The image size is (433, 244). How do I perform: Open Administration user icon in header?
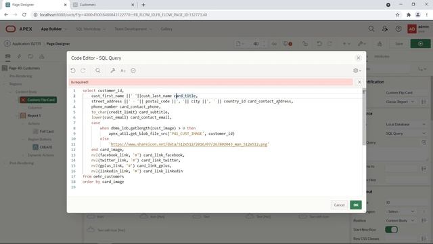(385, 28)
